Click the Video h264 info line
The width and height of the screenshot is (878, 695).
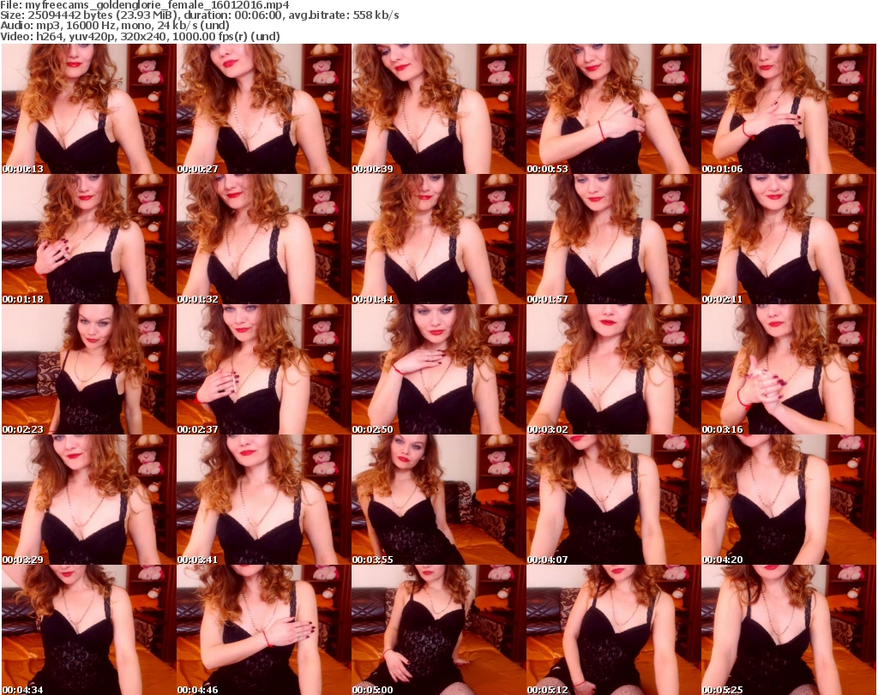[x=140, y=36]
